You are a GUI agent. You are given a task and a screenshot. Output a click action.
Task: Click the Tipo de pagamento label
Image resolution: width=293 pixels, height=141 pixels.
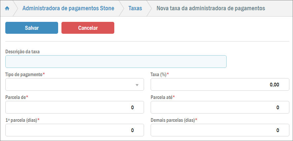click(x=24, y=74)
